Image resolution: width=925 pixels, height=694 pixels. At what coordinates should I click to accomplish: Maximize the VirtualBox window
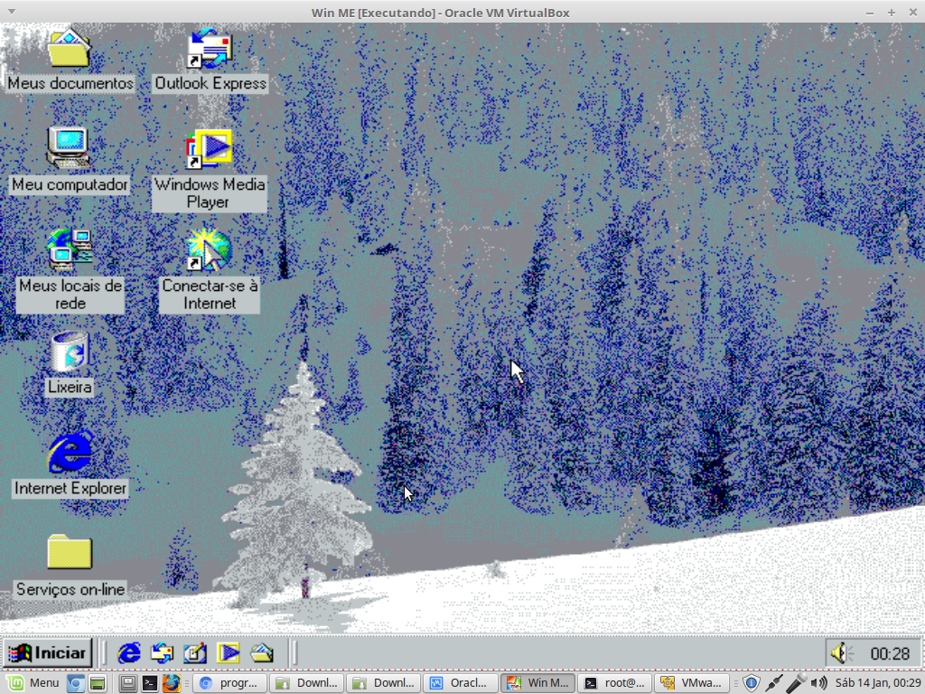pos(892,13)
